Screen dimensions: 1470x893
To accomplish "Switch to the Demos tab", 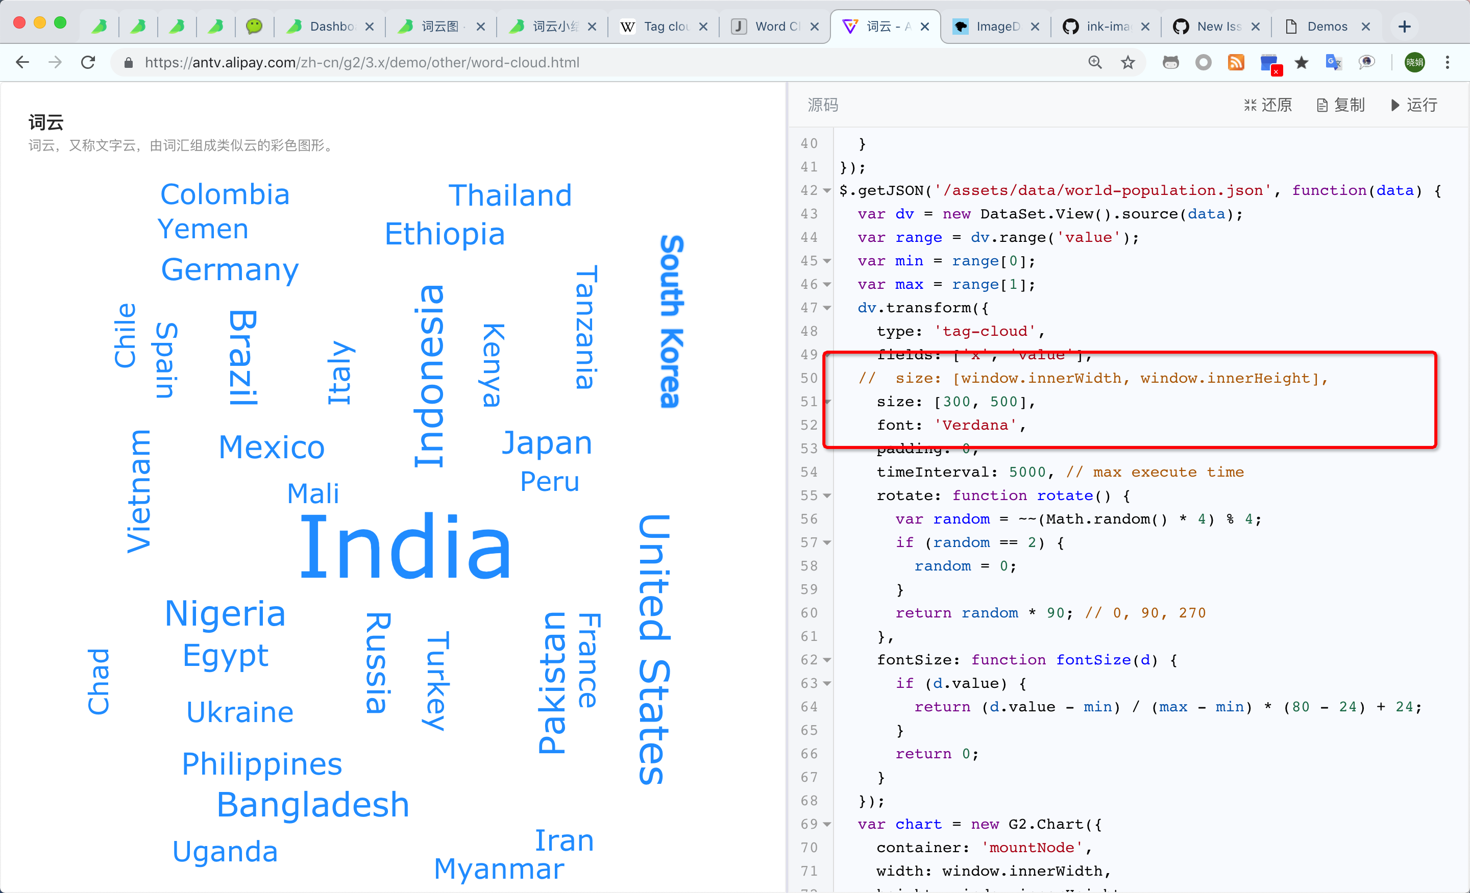I will (1328, 26).
